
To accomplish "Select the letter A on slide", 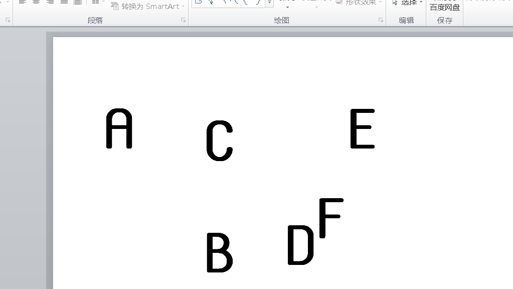I will tap(119, 128).
